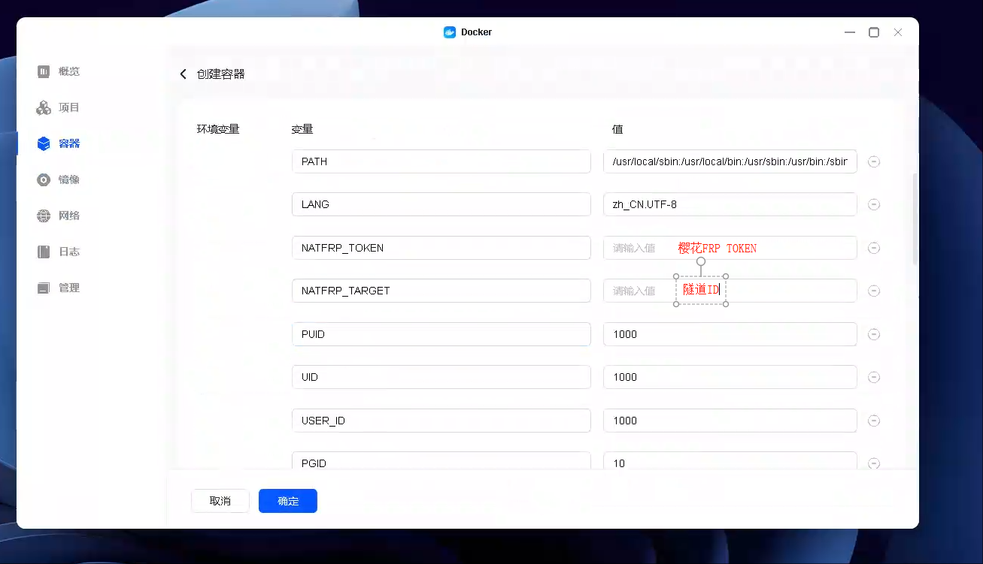Image resolution: width=983 pixels, height=564 pixels.
Task: Click the USER_ID variable name field
Action: pyautogui.click(x=441, y=421)
